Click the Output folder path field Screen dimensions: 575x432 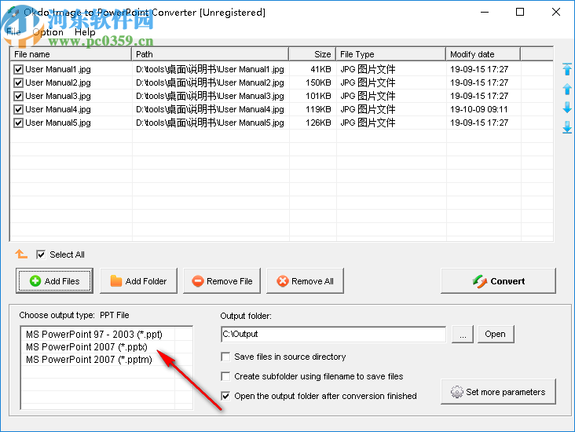tap(334, 334)
